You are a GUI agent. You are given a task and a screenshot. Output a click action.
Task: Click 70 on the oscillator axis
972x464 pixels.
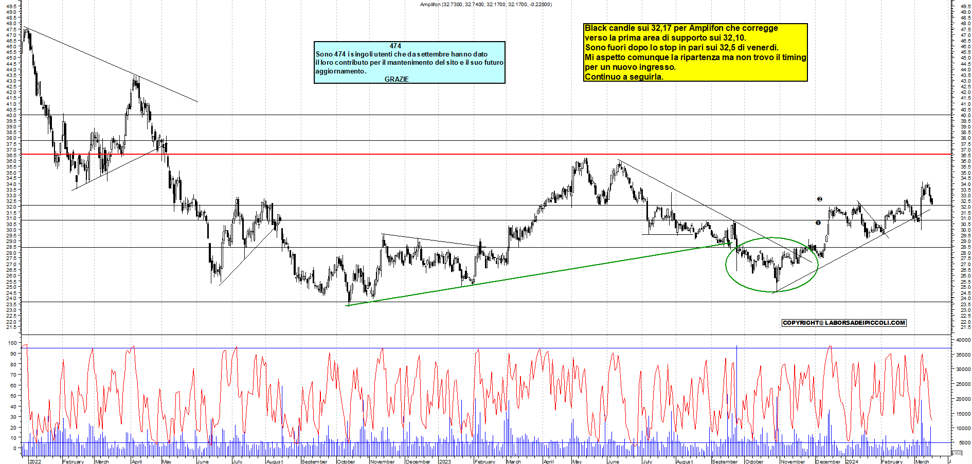tap(14, 375)
